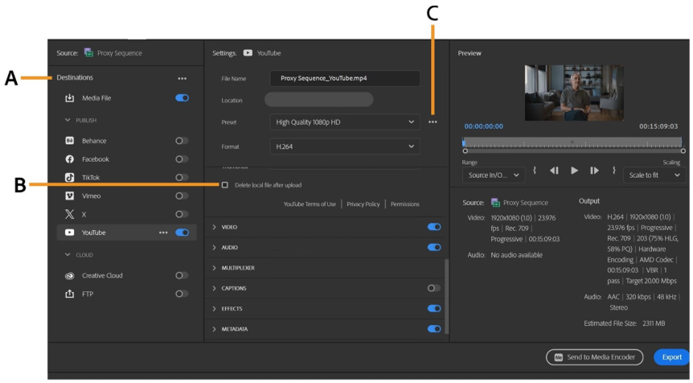Viewport: 693px width, 383px height.
Task: Click the preview video thumbnail
Action: click(x=574, y=93)
